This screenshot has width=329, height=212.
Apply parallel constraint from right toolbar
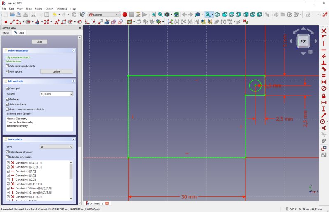(324, 56)
